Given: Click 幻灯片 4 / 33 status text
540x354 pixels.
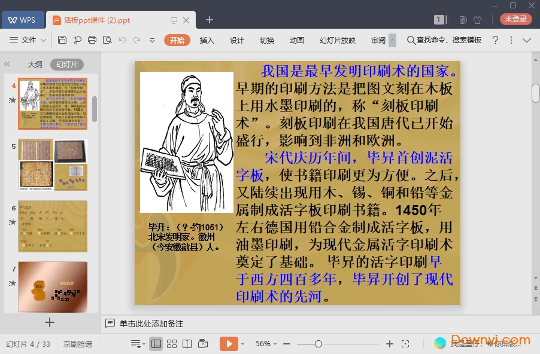Looking at the screenshot, I should (28, 344).
